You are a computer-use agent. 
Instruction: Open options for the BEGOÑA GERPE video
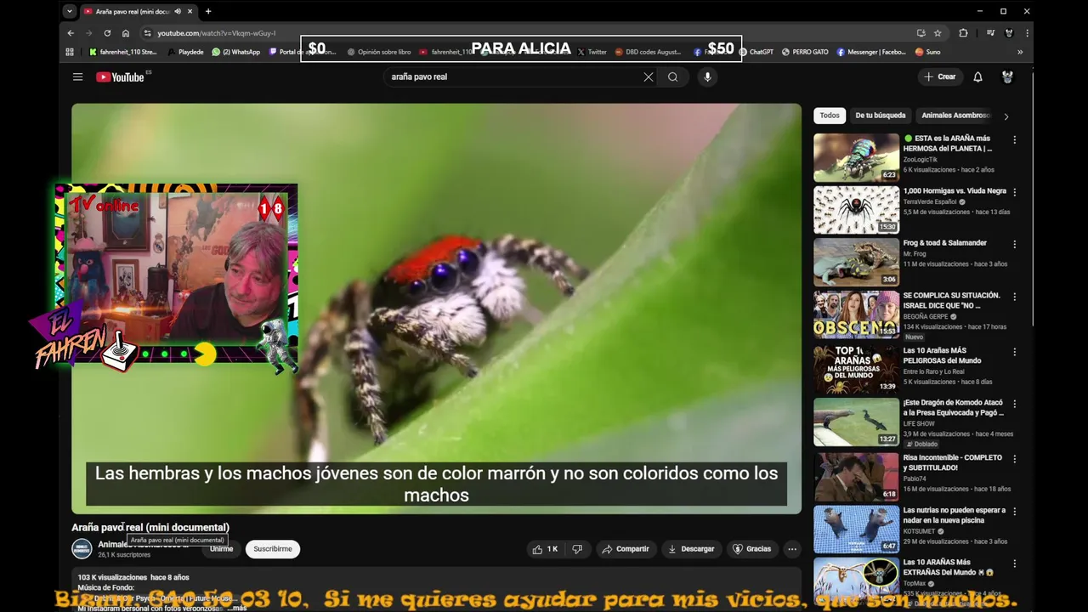tap(1014, 297)
